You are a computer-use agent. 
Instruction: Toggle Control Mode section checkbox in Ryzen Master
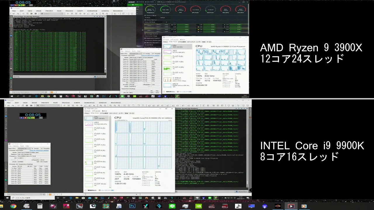click(145, 15)
